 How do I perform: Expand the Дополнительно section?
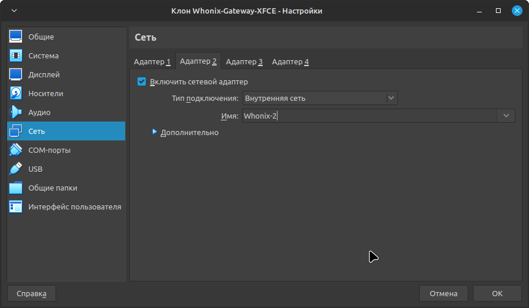point(155,132)
